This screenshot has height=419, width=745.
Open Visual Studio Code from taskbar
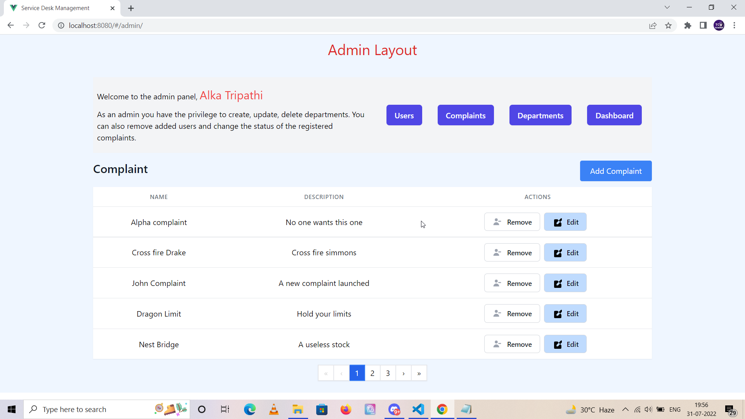tap(418, 409)
